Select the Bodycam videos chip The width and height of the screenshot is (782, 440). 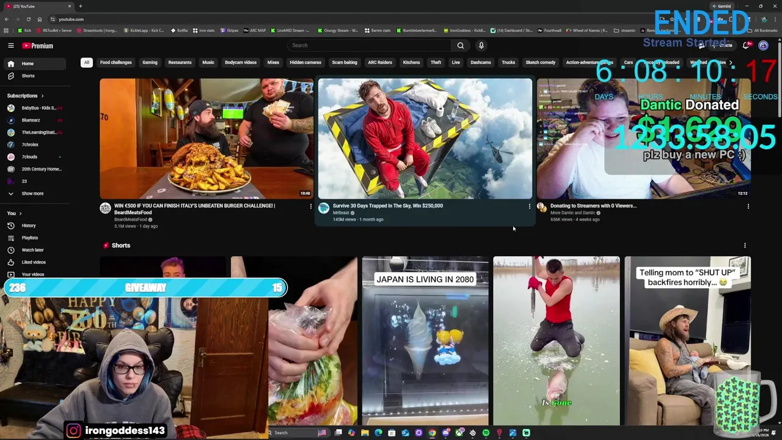click(x=241, y=62)
